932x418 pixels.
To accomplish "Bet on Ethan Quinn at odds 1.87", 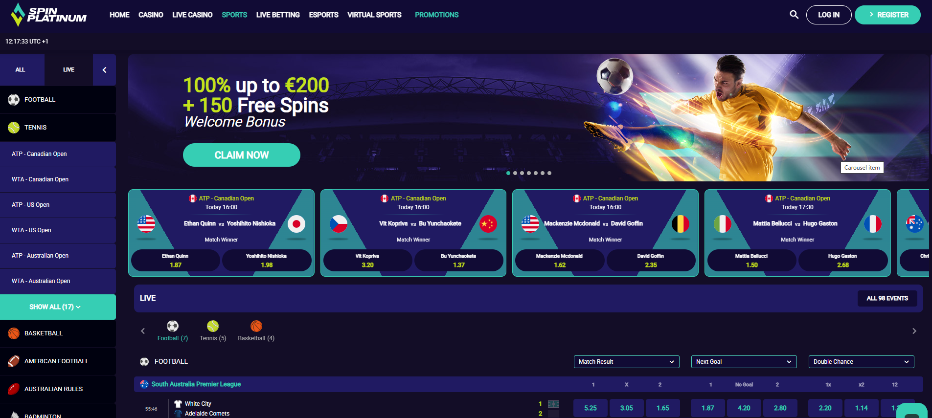I will pyautogui.click(x=176, y=260).
